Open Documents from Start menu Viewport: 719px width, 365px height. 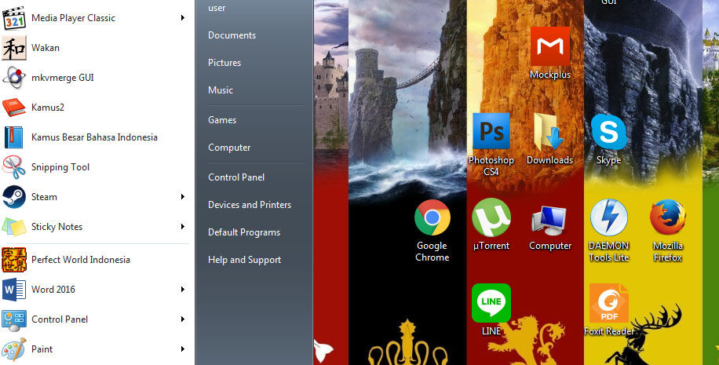point(232,35)
